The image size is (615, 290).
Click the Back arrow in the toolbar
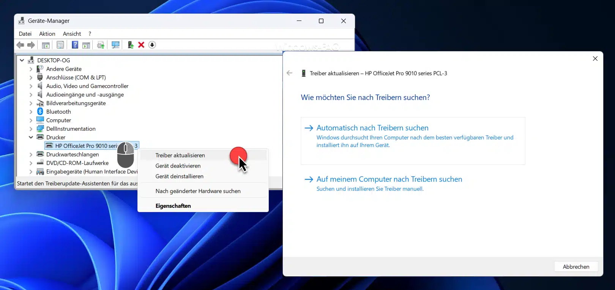(x=20, y=45)
